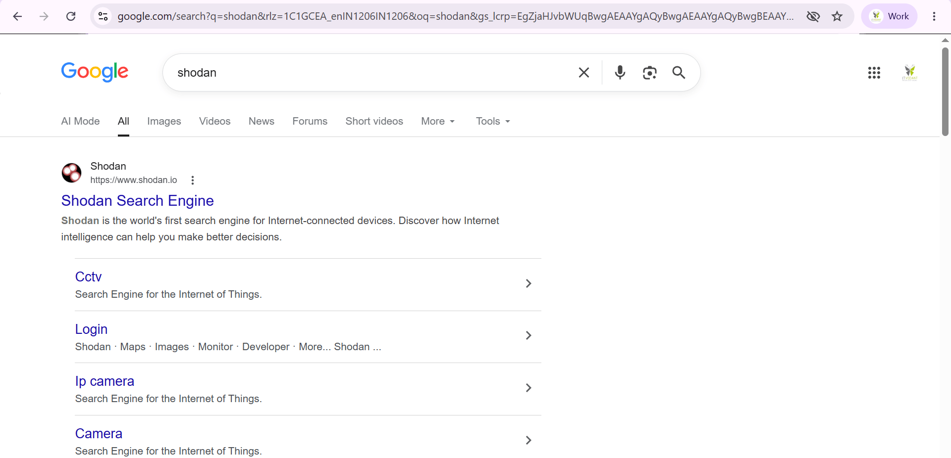Expand the Cctv row chevron
The height and width of the screenshot is (458, 951).
pyautogui.click(x=528, y=283)
